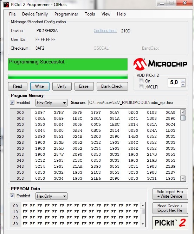194x234 pixels.
Task: Click program memory cell 0BC5 in row 018
Action: click(x=96, y=130)
